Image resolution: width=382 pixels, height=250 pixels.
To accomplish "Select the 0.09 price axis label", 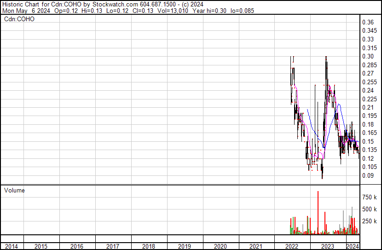I will pyautogui.click(x=367, y=175).
